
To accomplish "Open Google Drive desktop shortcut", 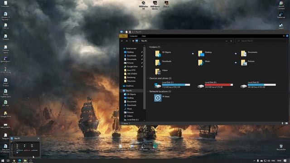I will pos(5,115).
